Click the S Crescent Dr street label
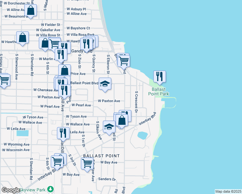The width and height of the screenshot is (242, 194). click(136, 102)
